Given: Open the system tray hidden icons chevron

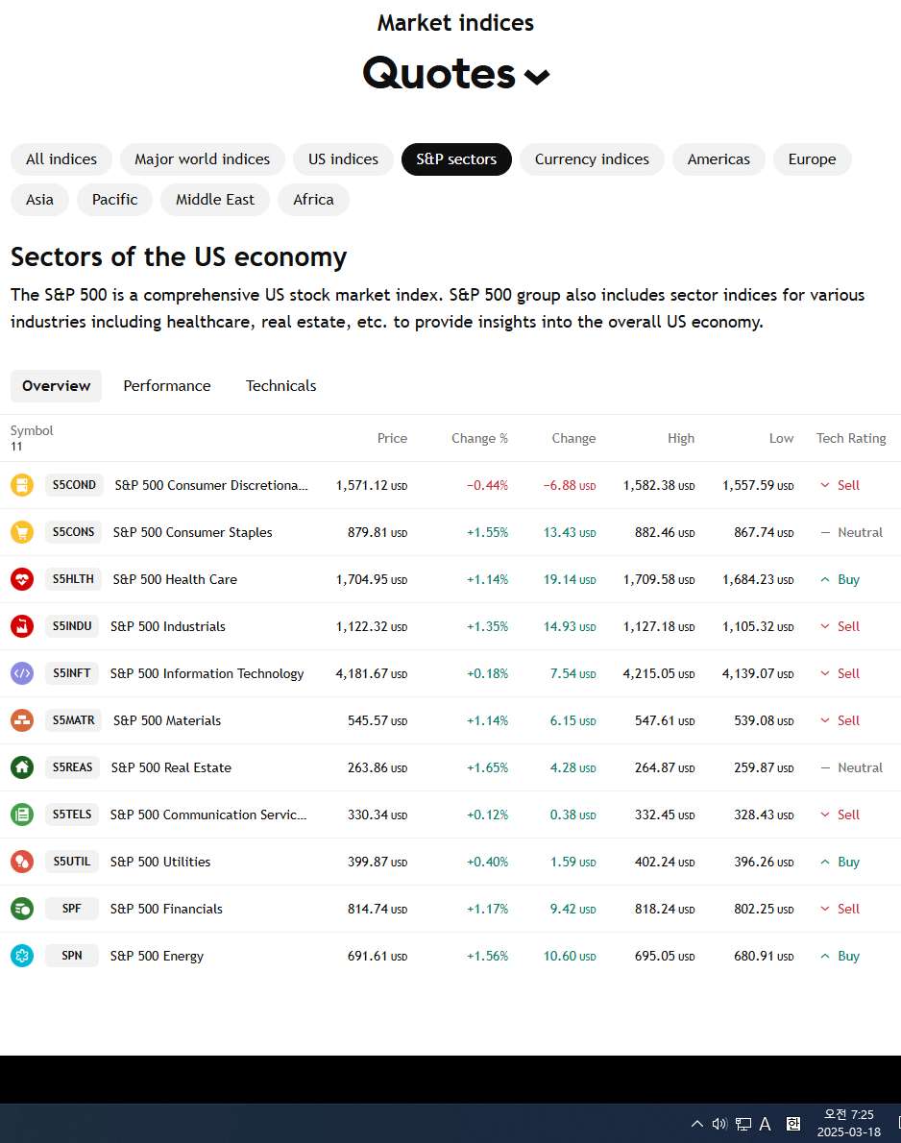Looking at the screenshot, I should pos(697,1124).
